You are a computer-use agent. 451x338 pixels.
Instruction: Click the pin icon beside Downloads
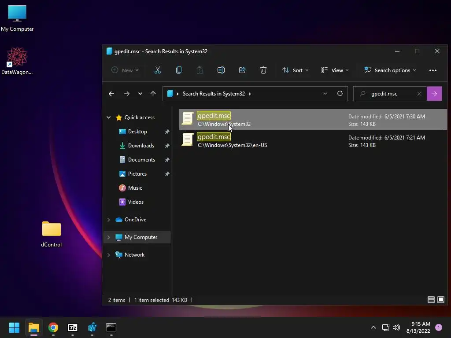[x=167, y=146]
